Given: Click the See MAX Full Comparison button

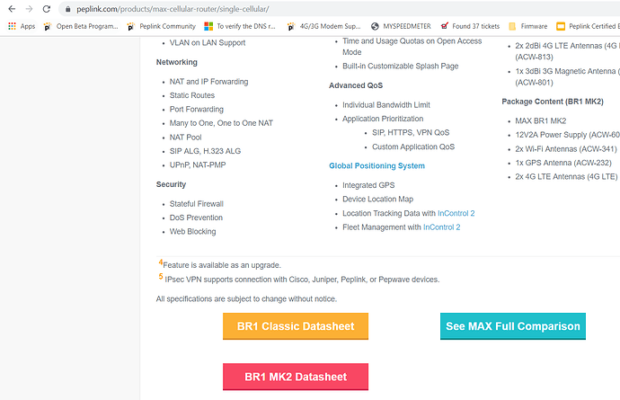Looking at the screenshot, I should tap(513, 326).
